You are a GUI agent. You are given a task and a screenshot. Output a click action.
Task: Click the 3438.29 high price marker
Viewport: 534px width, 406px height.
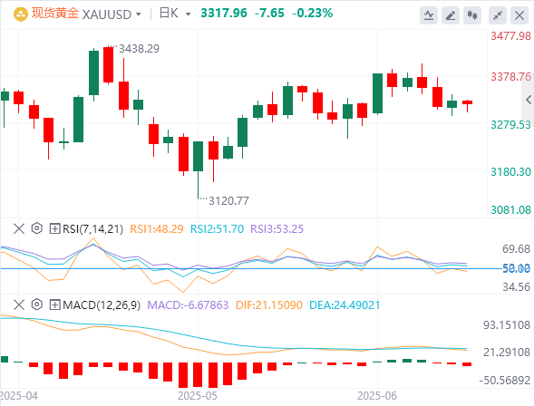(139, 49)
